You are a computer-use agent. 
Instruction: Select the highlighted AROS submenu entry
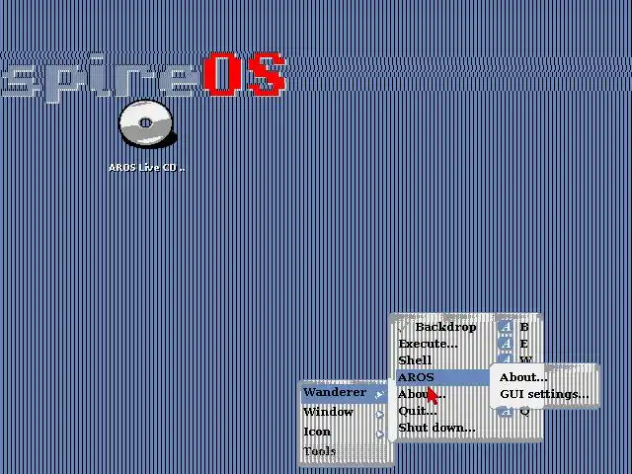[x=442, y=377]
